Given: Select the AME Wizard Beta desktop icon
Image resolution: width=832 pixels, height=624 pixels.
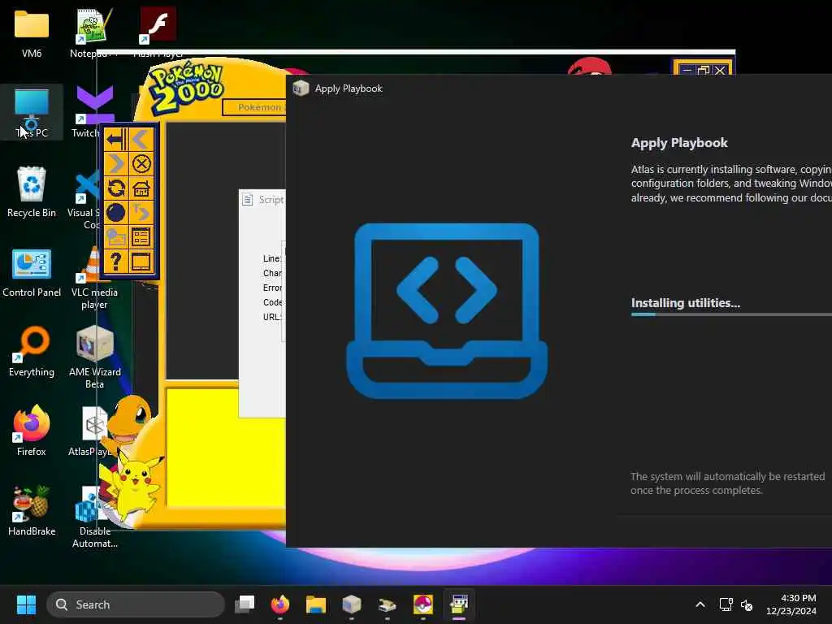Looking at the screenshot, I should [94, 357].
